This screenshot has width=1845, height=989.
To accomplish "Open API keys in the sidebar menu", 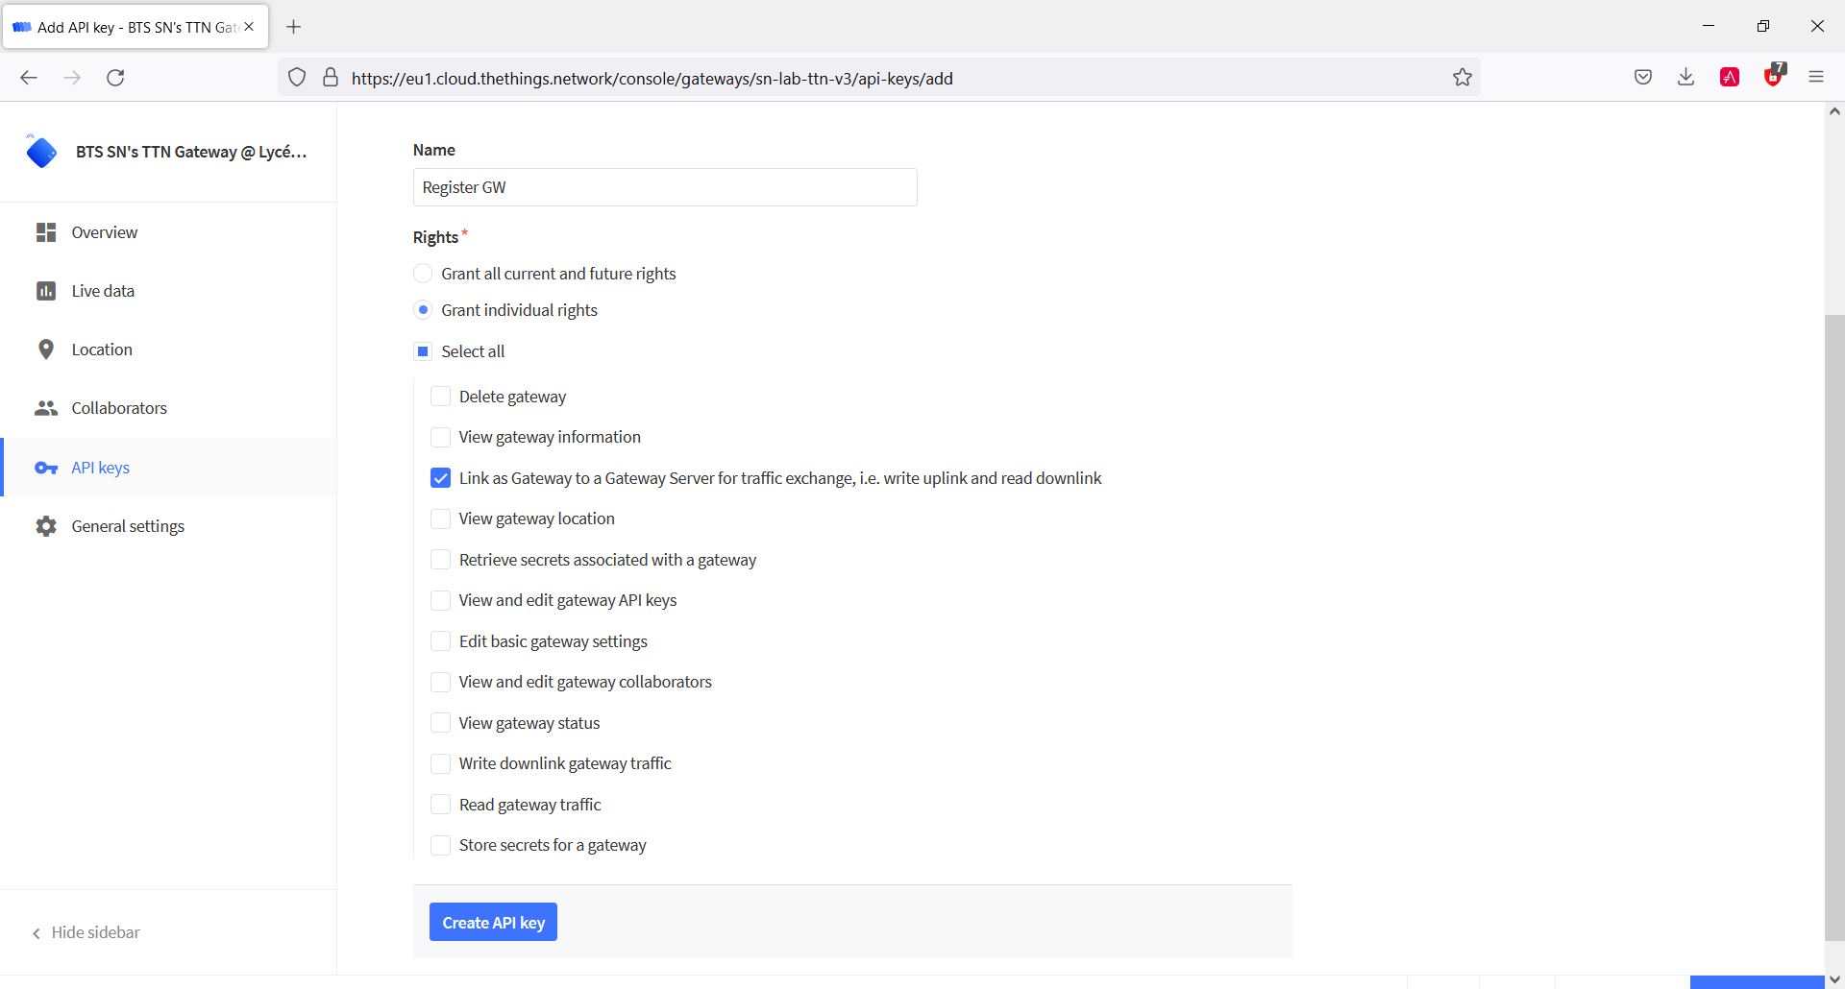I will pyautogui.click(x=169, y=468).
